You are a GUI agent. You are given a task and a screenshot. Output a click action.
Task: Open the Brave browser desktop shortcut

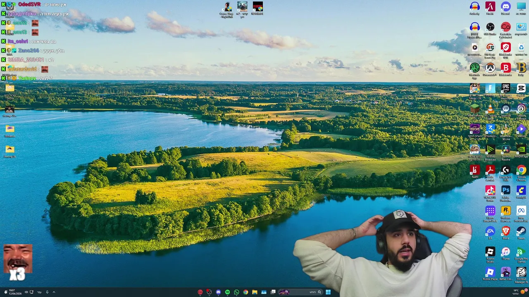pyautogui.click(x=505, y=232)
